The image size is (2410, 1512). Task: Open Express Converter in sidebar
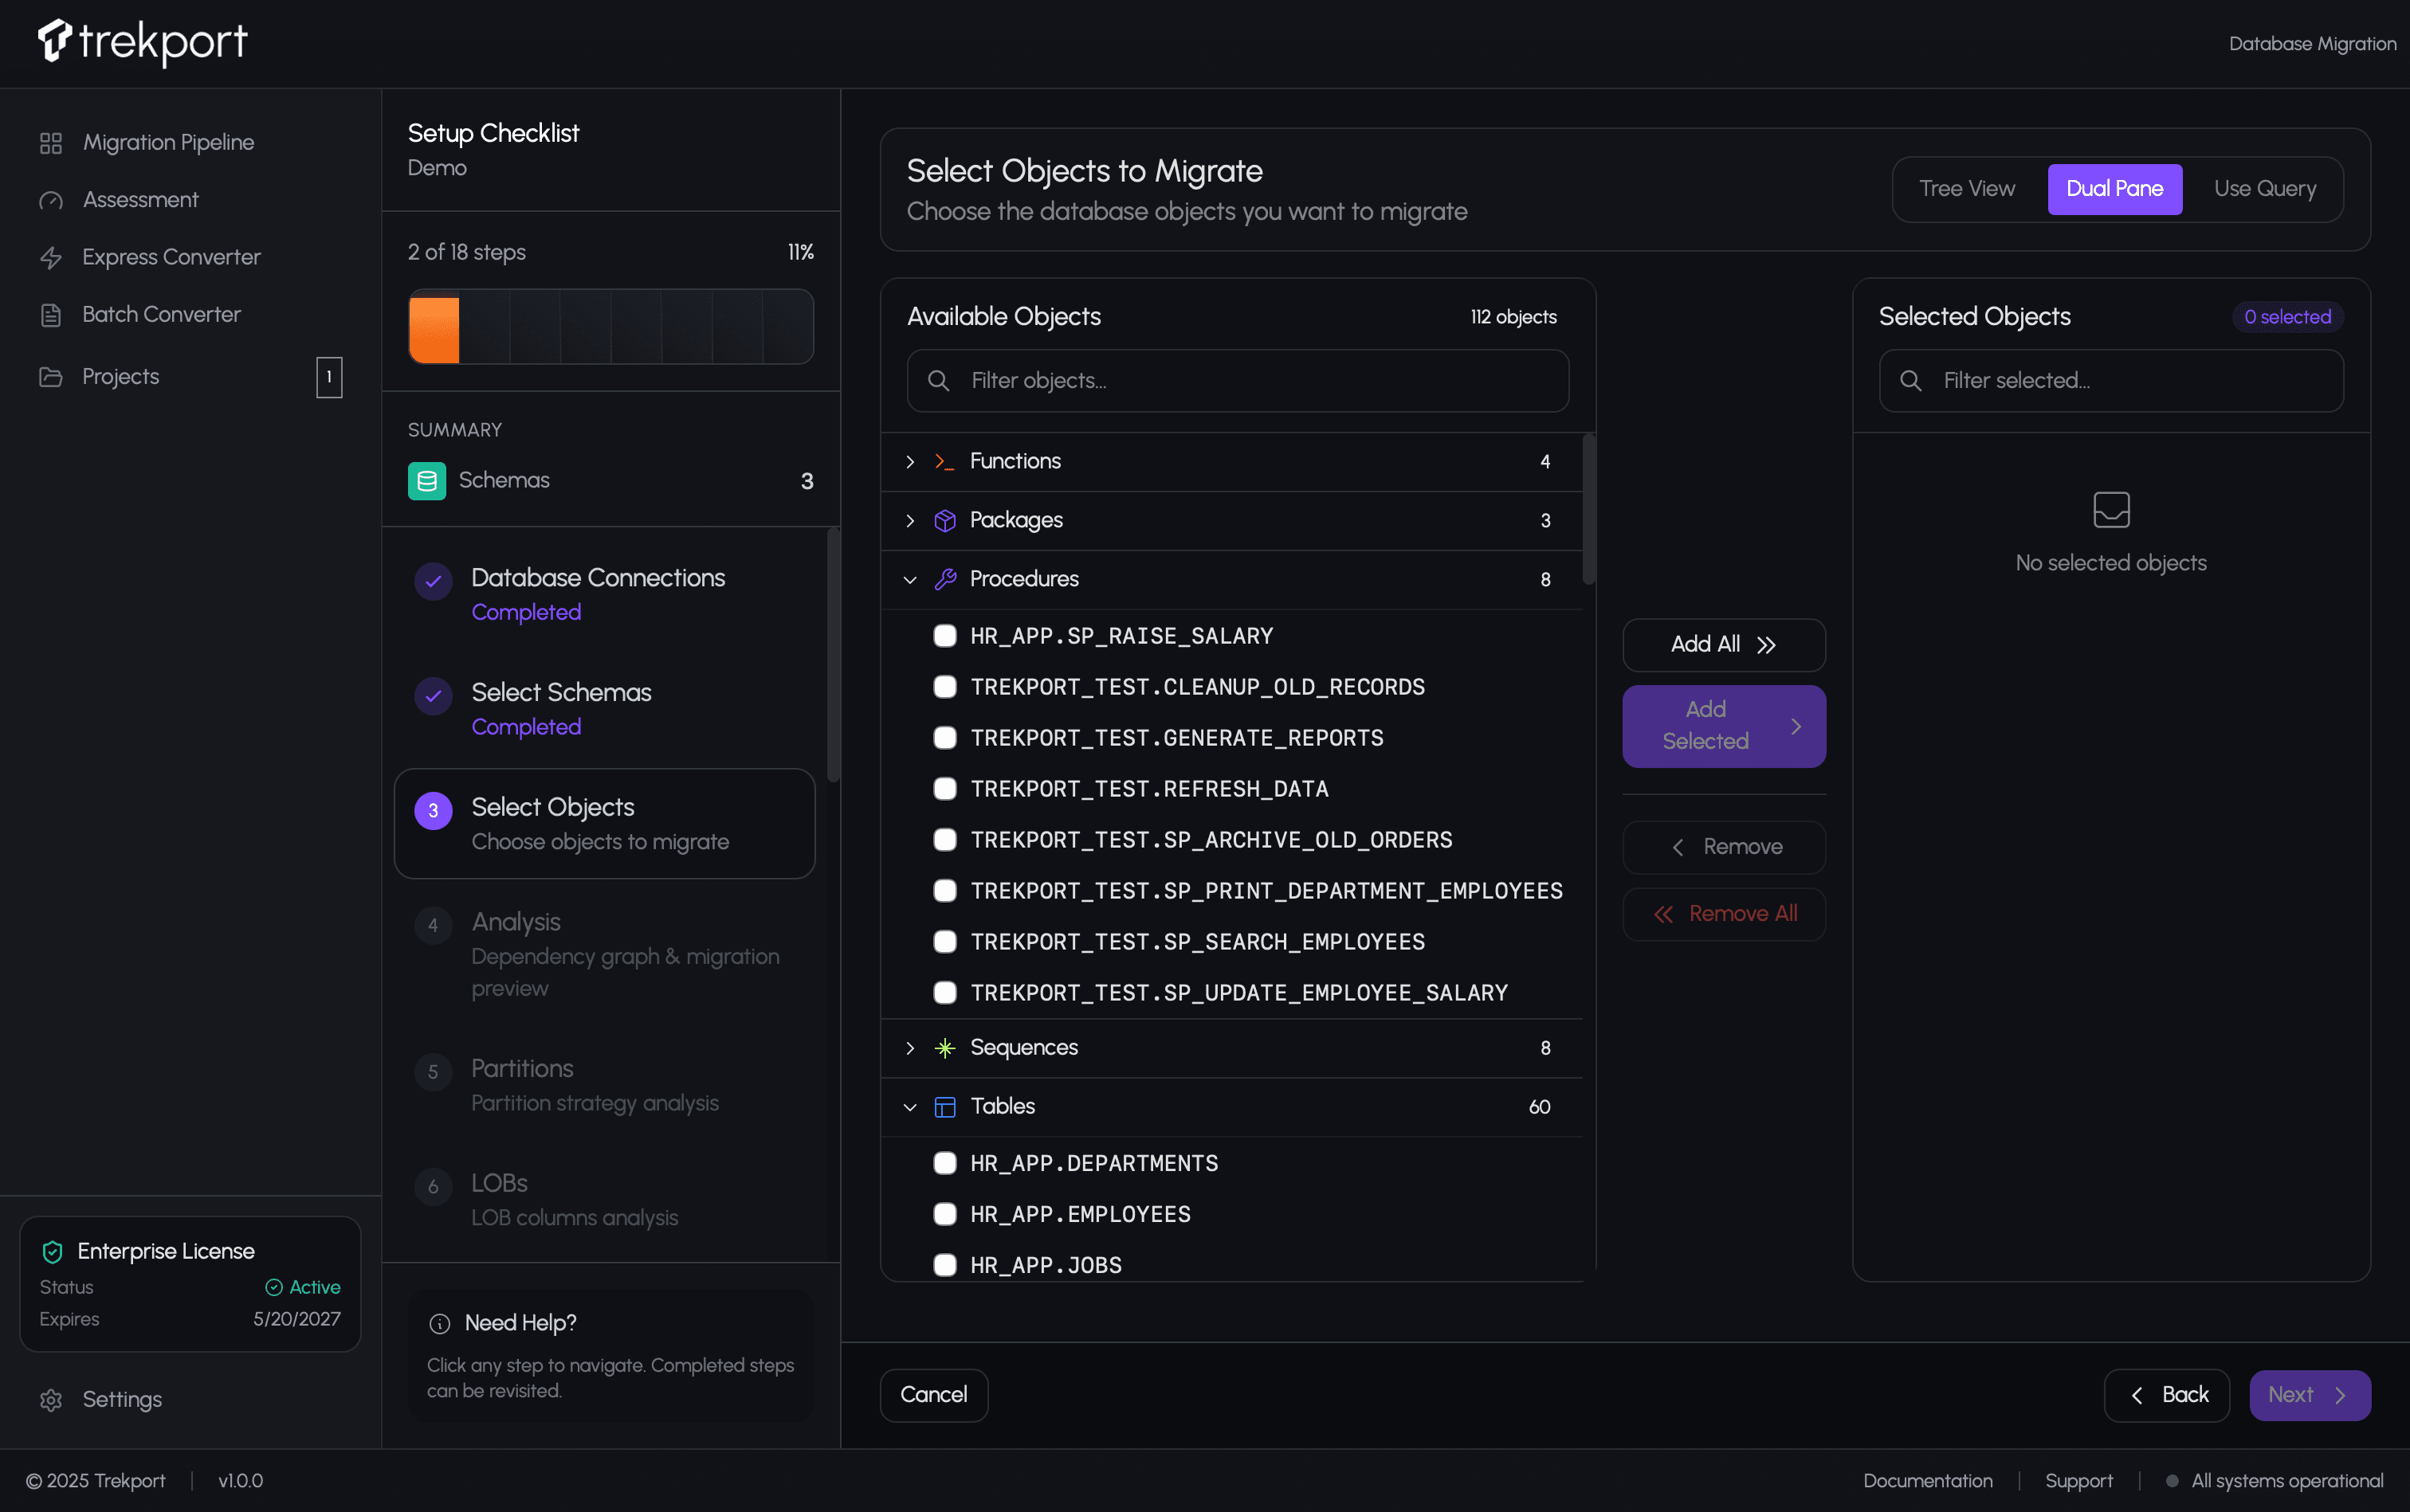(190, 258)
